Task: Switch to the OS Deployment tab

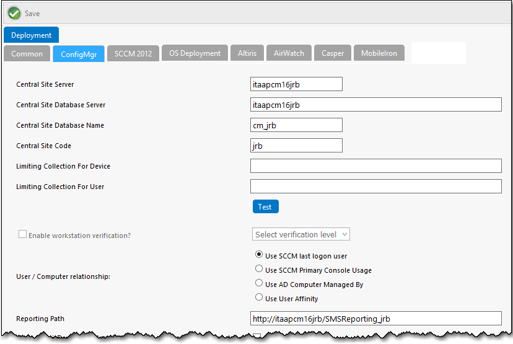Action: [x=195, y=53]
